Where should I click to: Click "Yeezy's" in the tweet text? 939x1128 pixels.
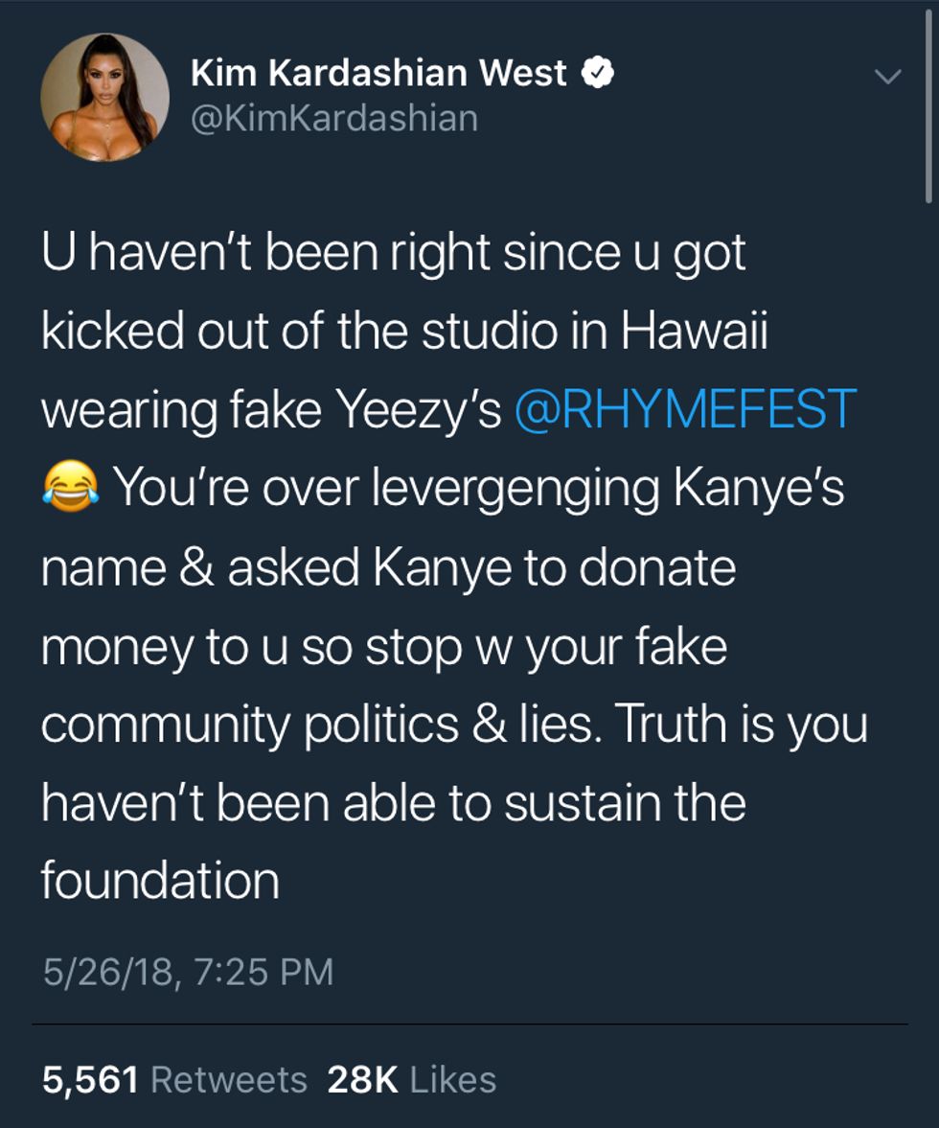pyautogui.click(x=420, y=409)
